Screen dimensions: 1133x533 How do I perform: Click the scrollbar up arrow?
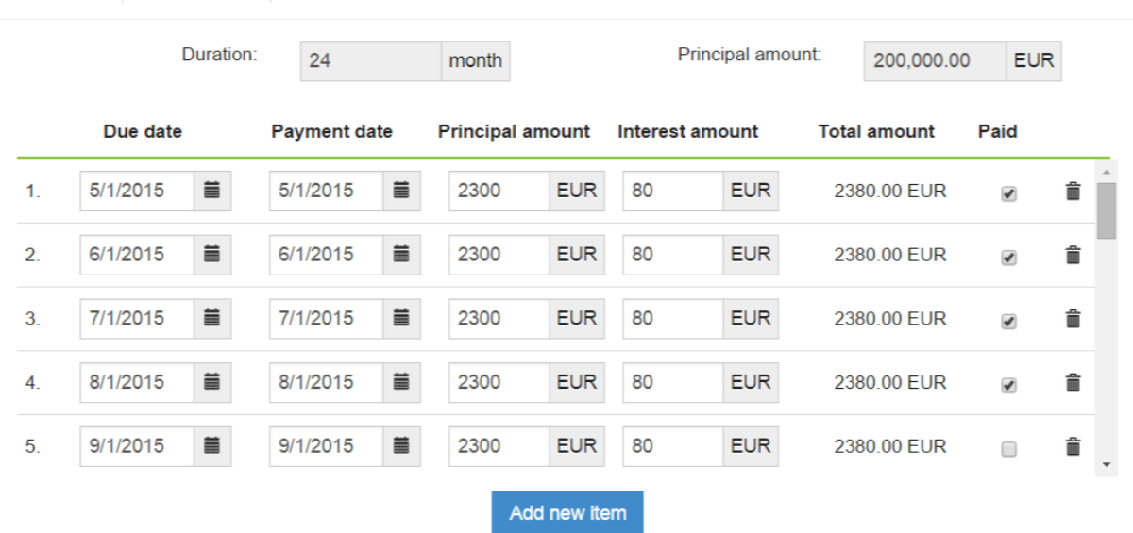1107,172
